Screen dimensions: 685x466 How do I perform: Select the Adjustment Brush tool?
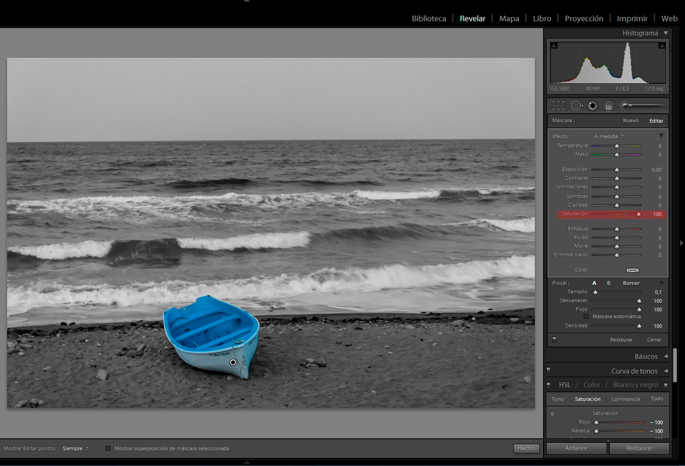click(x=641, y=105)
